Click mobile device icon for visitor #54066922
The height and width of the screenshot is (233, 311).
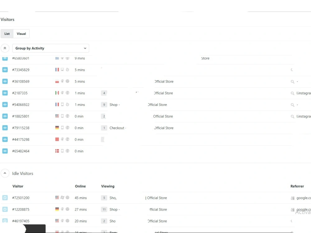62,104
